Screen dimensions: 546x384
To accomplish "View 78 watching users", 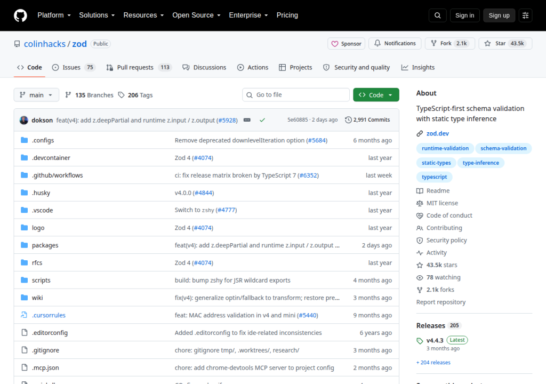I will (x=438, y=277).
